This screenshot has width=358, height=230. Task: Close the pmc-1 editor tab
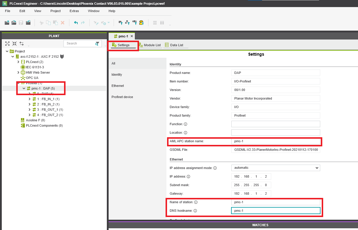click(132, 36)
